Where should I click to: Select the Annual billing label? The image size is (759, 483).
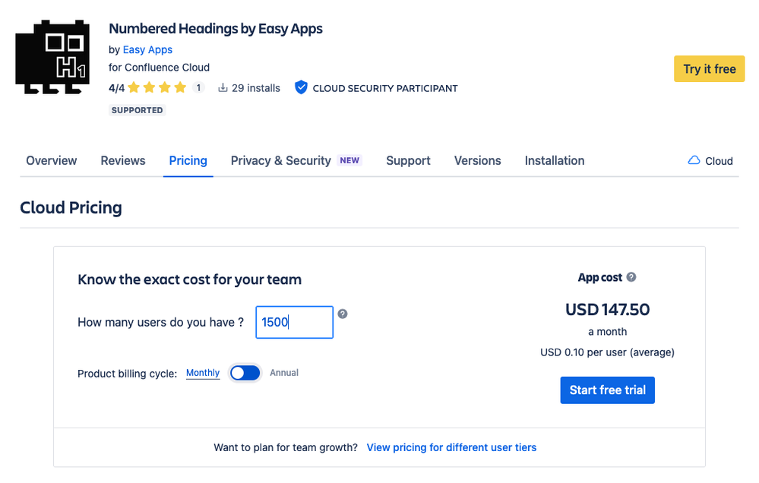pyautogui.click(x=284, y=373)
